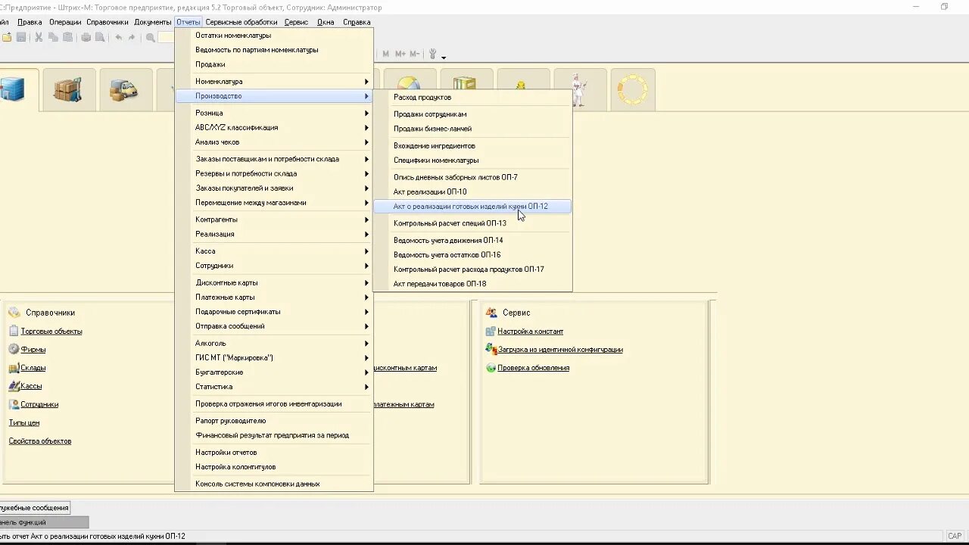Click the scissors cut toolbar icon
Viewport: 969px width, 545px height.
(x=39, y=37)
